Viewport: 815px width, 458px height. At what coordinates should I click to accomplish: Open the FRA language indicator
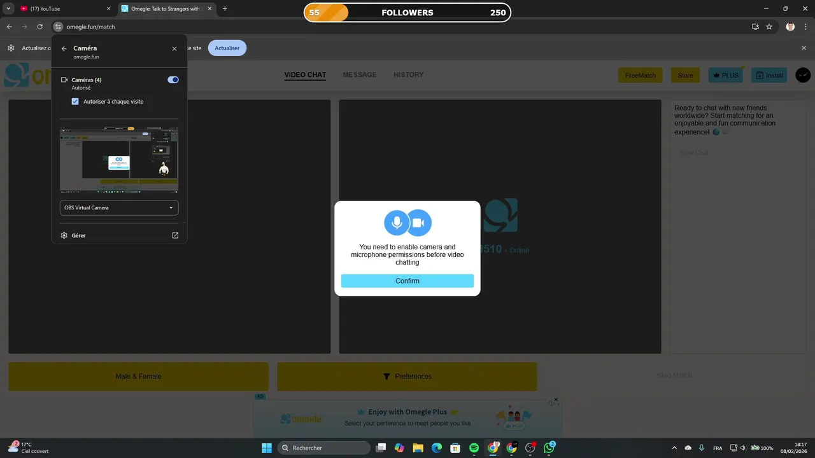718,448
